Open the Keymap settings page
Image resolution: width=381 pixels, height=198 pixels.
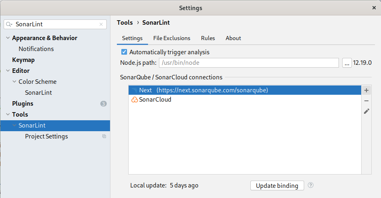pos(23,60)
